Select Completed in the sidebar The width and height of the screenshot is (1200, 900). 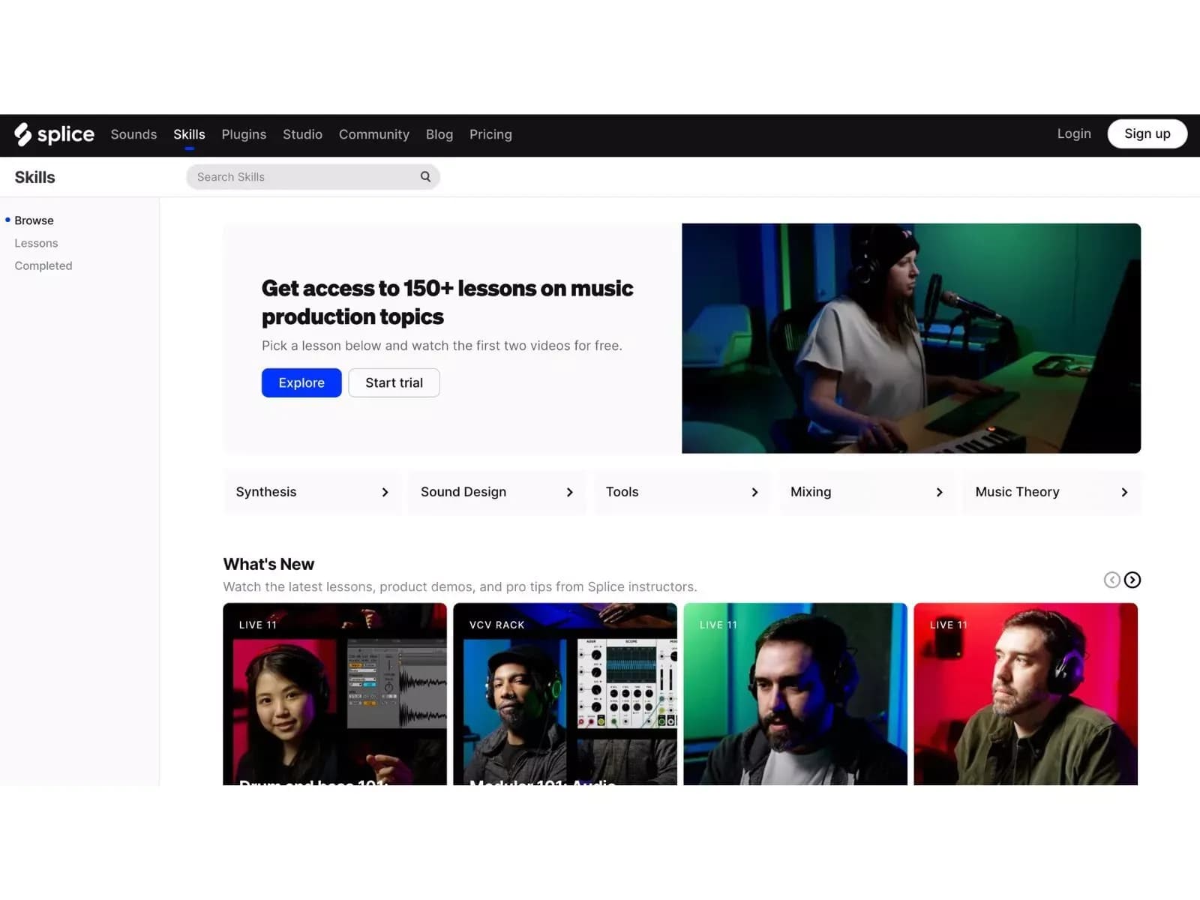43,265
